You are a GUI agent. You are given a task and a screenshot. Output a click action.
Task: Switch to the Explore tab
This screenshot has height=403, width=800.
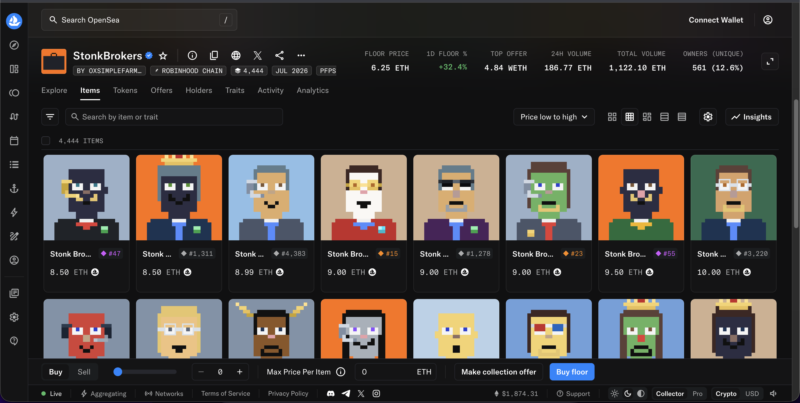[x=54, y=90]
